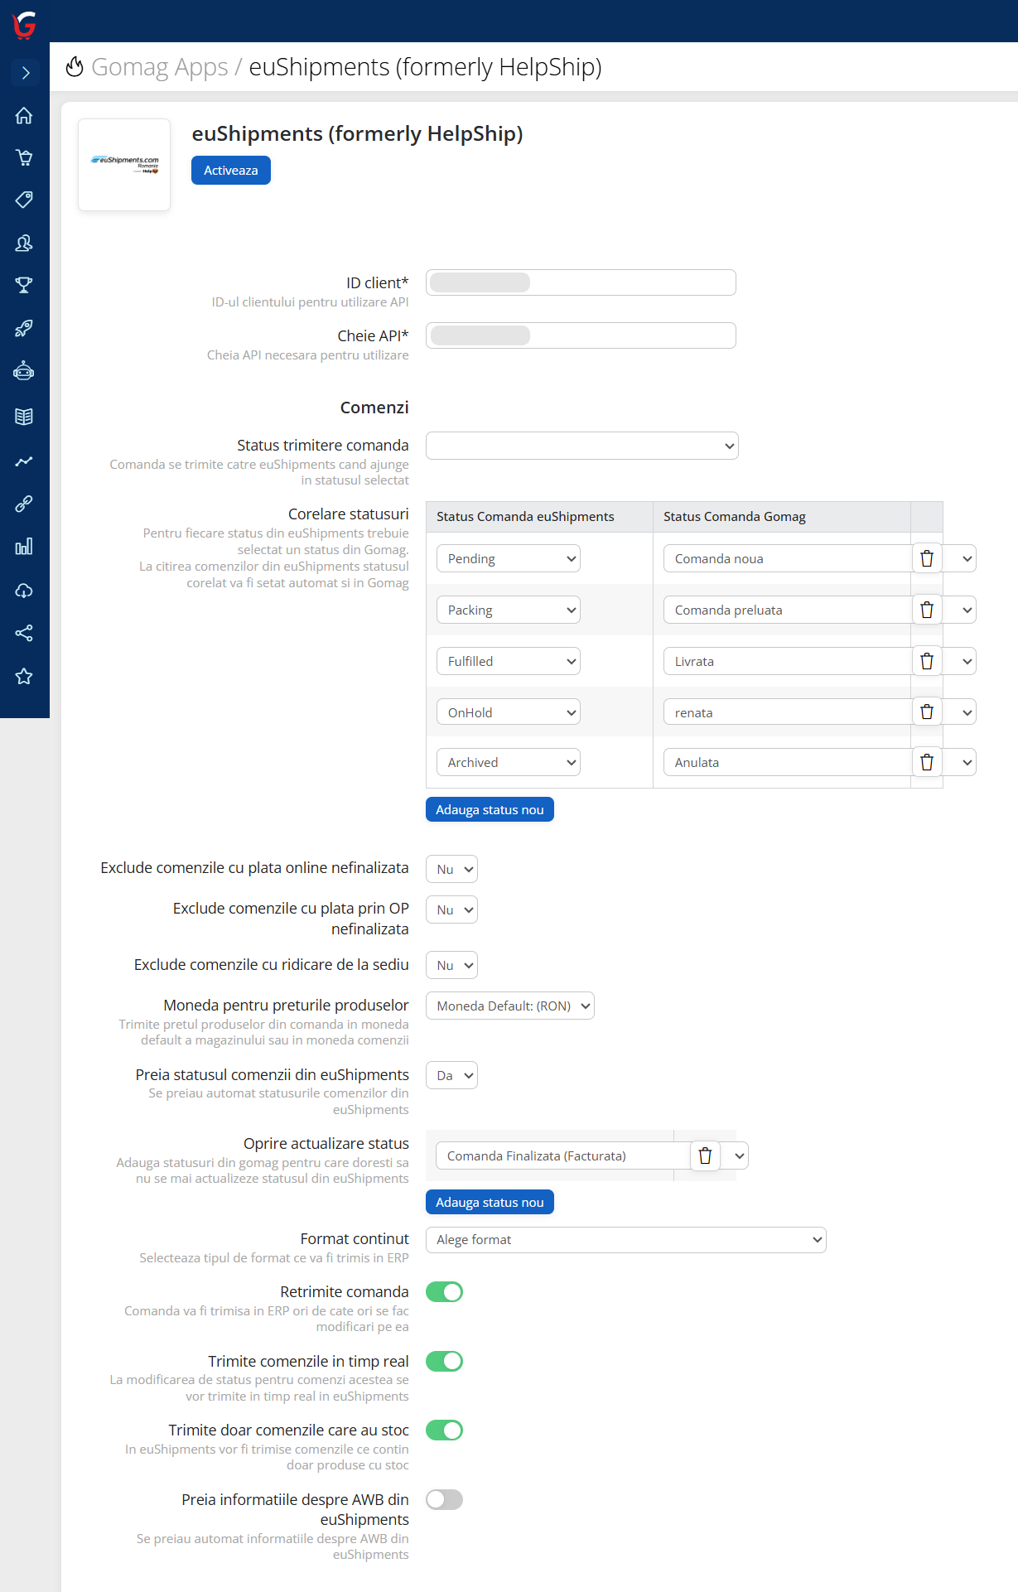Click the Format continut label
This screenshot has height=1592, width=1018.
[x=355, y=1238]
